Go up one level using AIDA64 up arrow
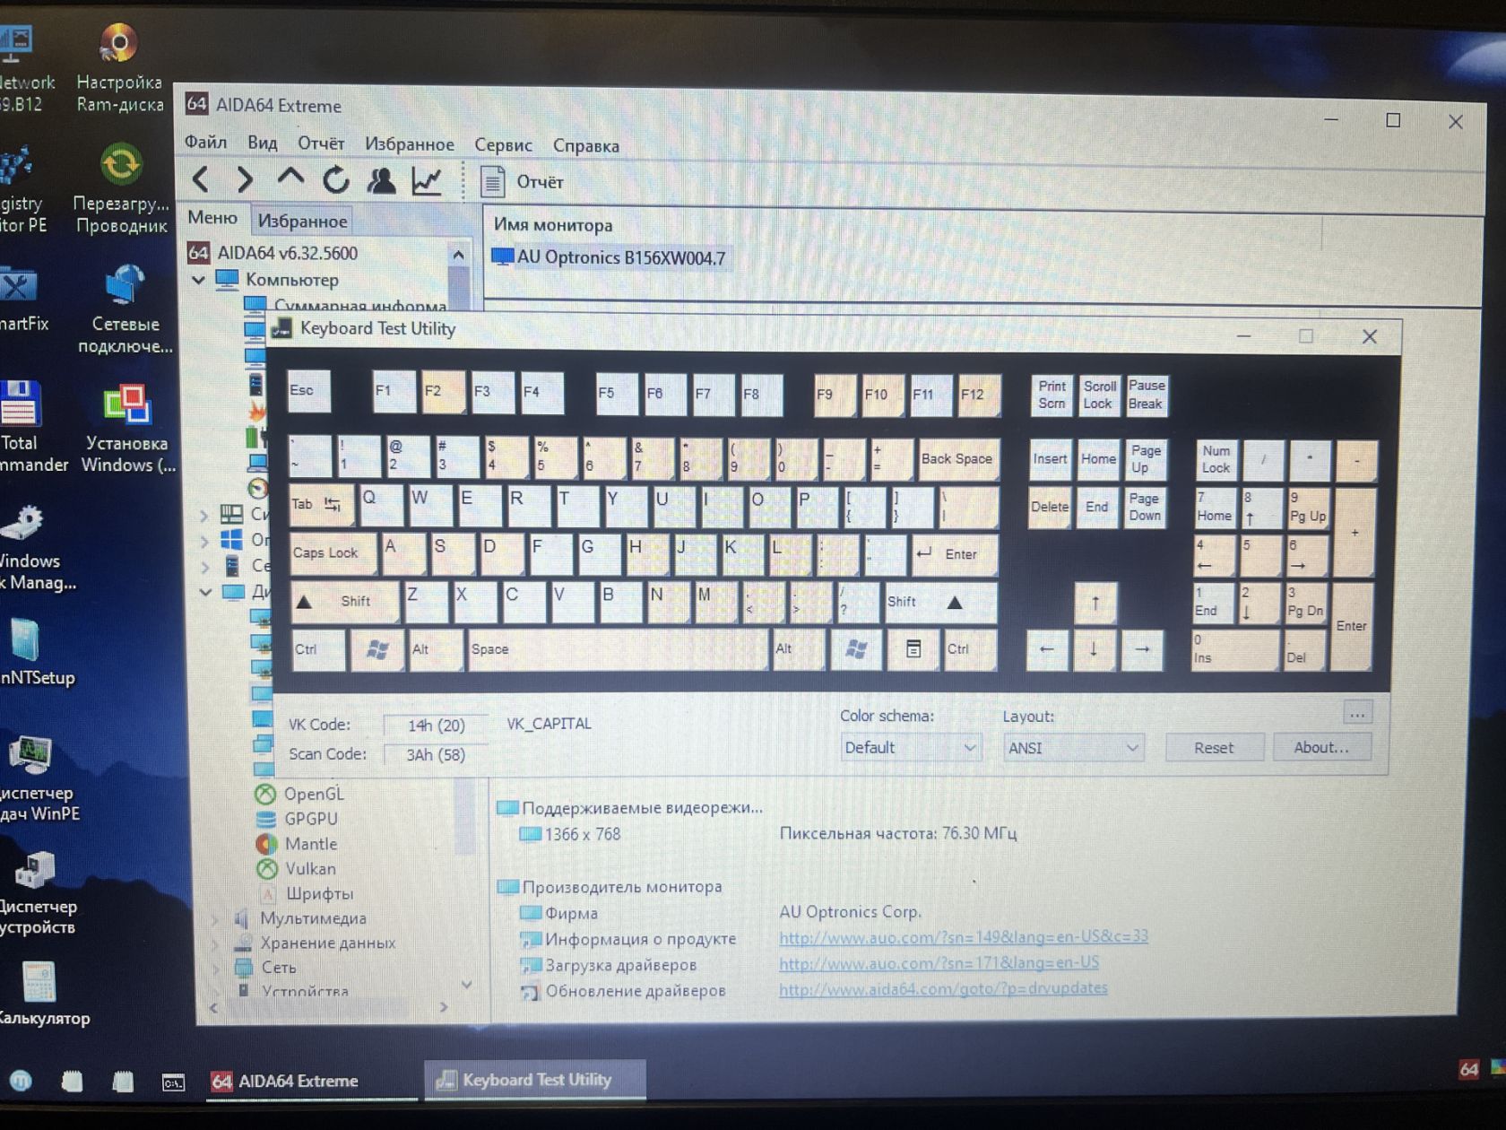This screenshot has width=1506, height=1130. click(290, 178)
